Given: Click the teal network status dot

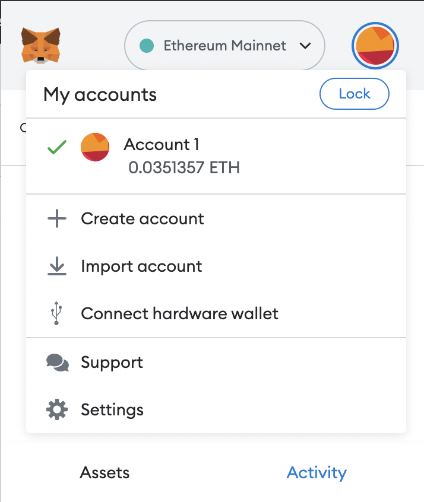Looking at the screenshot, I should pyautogui.click(x=146, y=46).
